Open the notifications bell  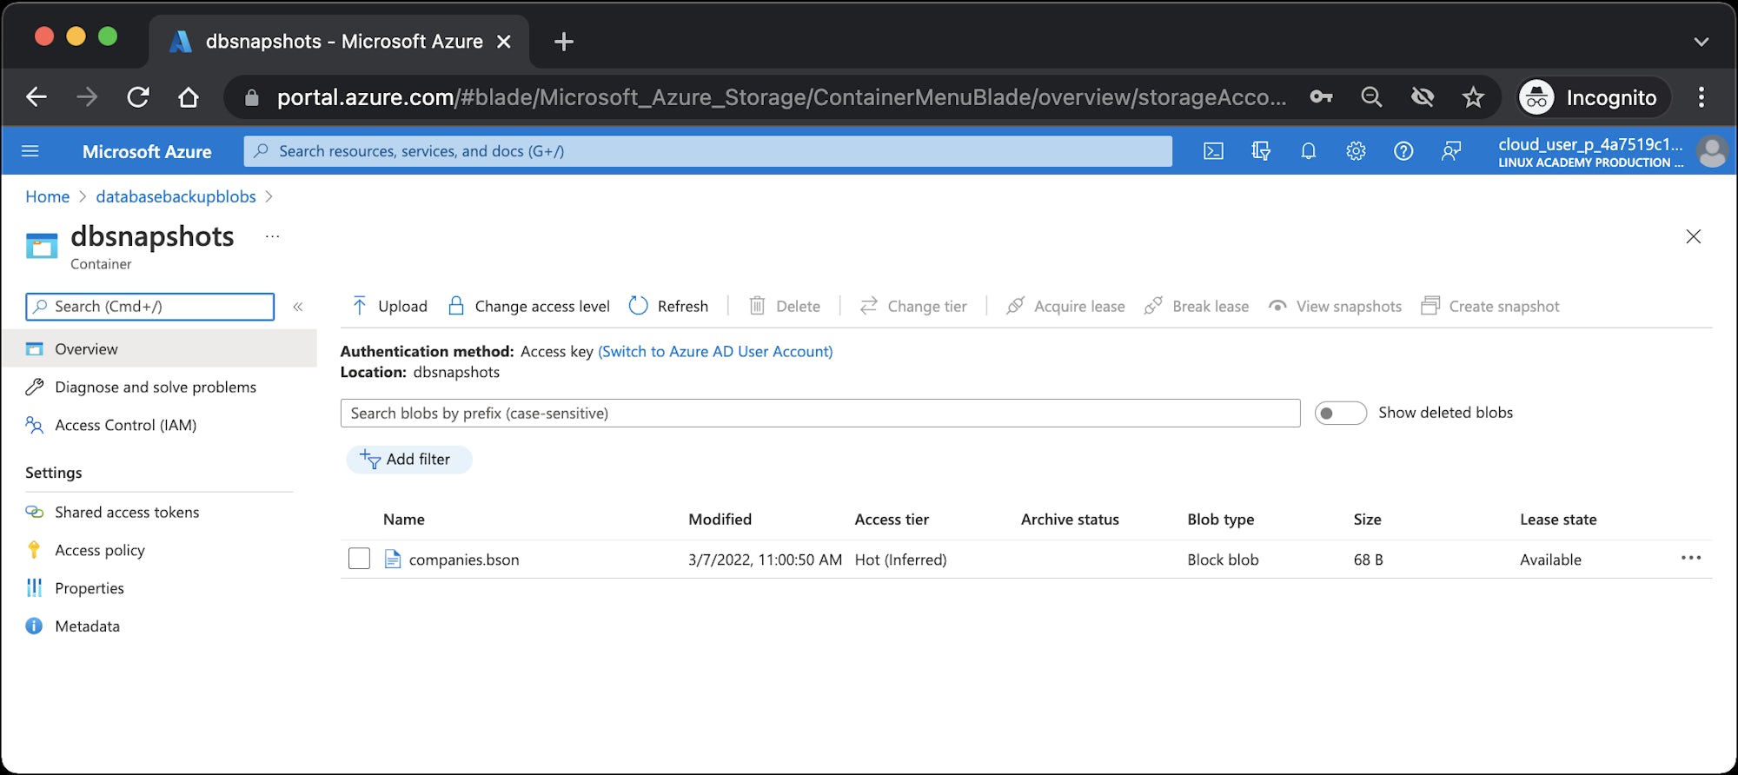click(x=1308, y=151)
